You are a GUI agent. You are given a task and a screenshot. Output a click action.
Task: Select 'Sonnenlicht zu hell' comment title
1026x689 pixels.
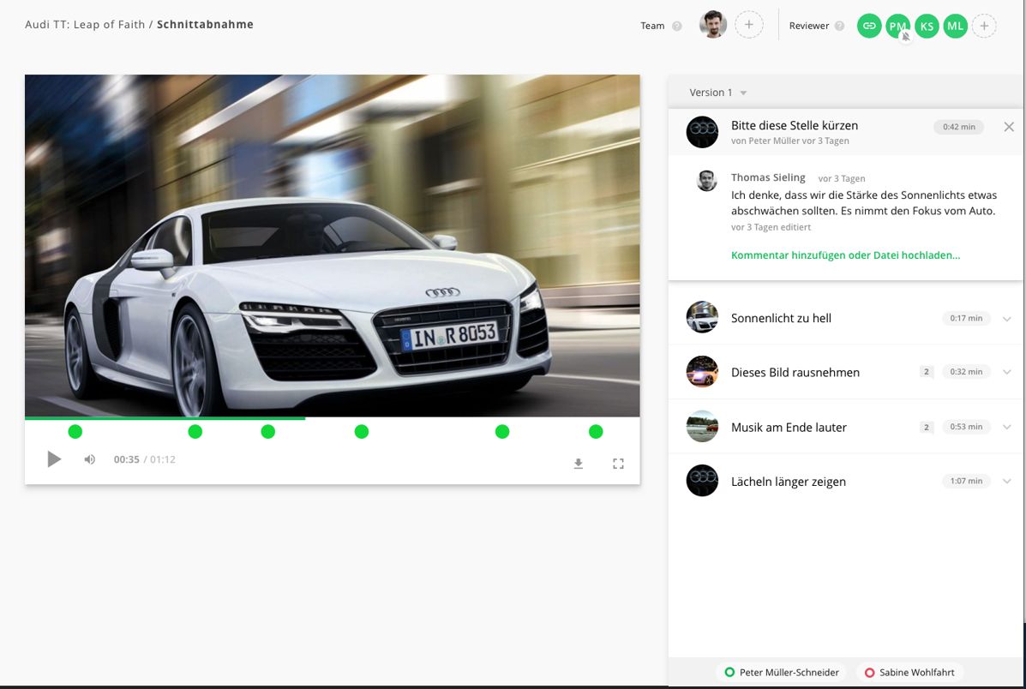coord(781,318)
